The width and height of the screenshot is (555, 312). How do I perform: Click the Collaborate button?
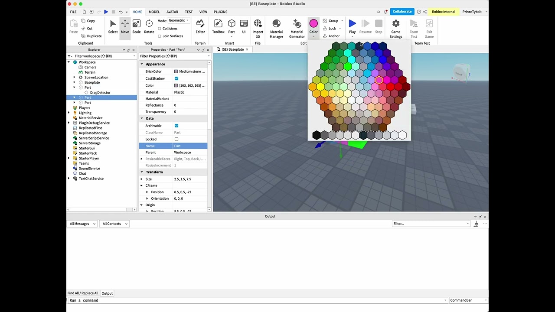pos(402,12)
